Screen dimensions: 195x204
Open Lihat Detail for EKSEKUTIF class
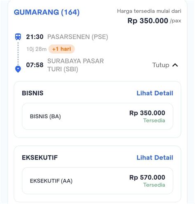point(155,157)
